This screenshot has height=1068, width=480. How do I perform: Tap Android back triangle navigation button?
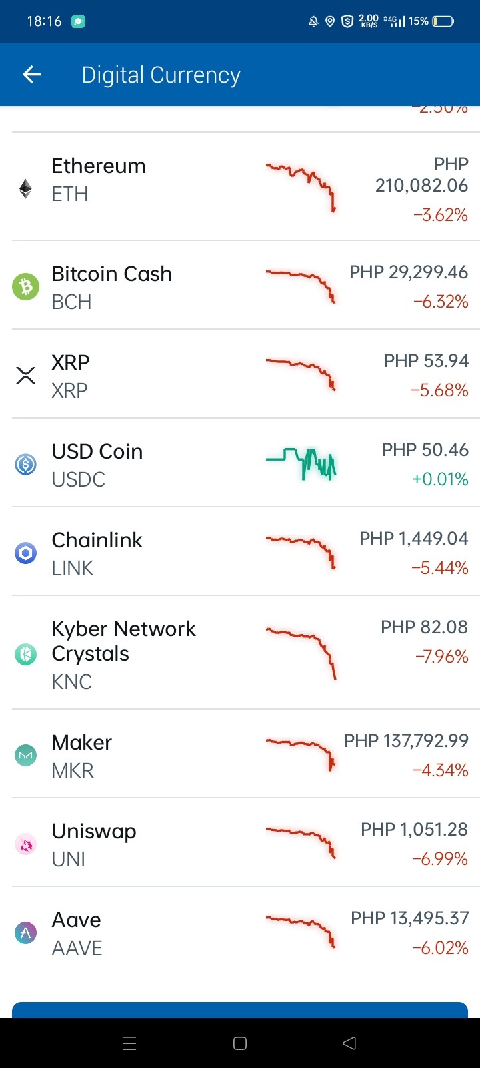click(349, 1043)
